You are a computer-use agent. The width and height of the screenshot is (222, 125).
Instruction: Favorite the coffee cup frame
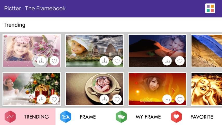(117, 99)
